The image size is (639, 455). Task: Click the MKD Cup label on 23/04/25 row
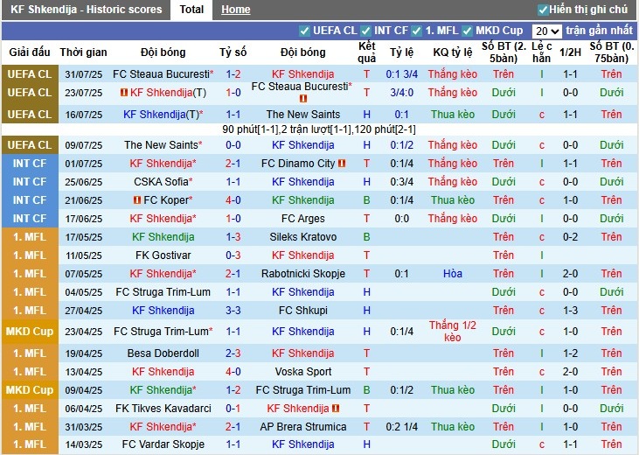(x=30, y=332)
